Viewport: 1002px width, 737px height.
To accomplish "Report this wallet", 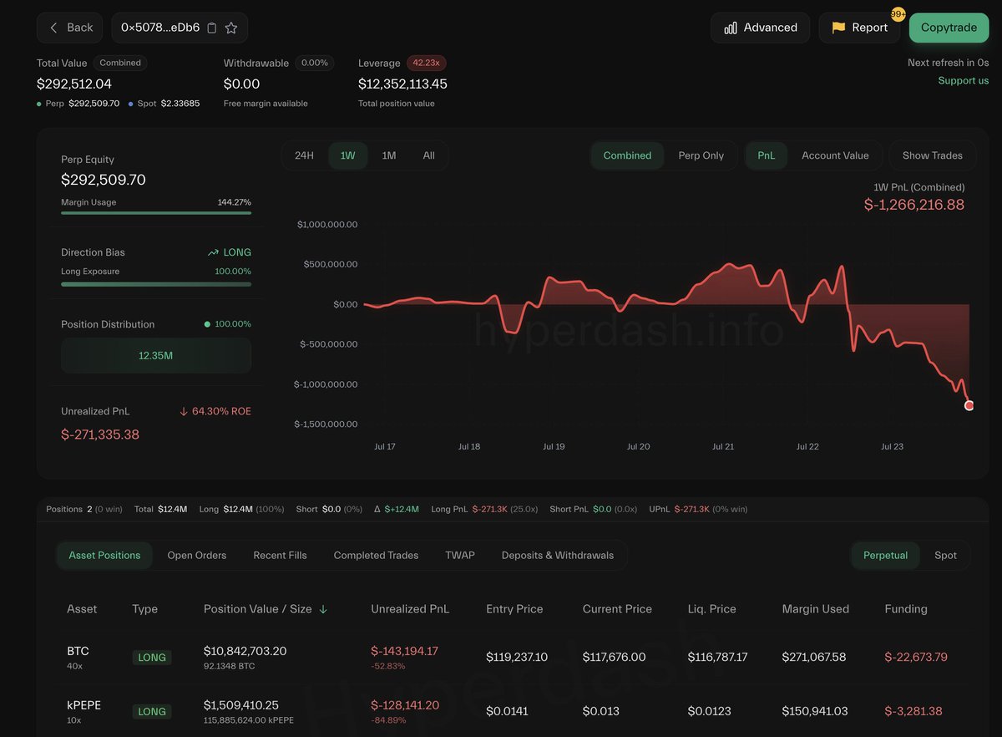I will click(x=859, y=28).
